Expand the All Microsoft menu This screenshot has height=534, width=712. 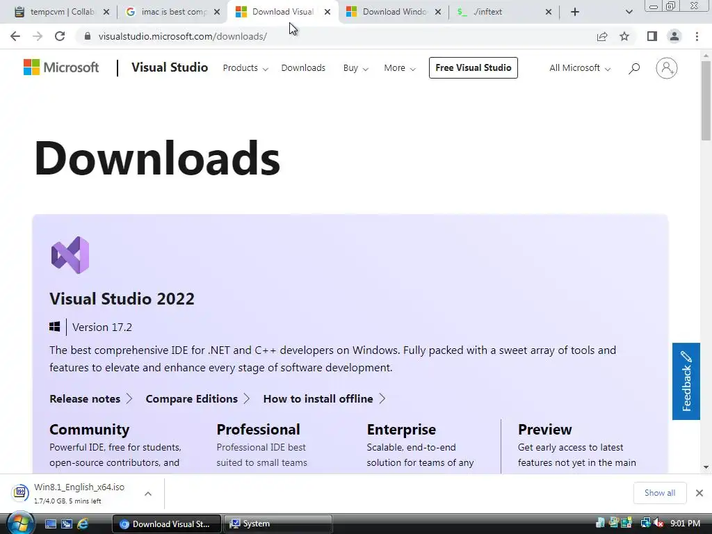pos(580,68)
